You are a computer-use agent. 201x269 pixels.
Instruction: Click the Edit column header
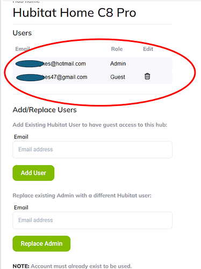(148, 49)
